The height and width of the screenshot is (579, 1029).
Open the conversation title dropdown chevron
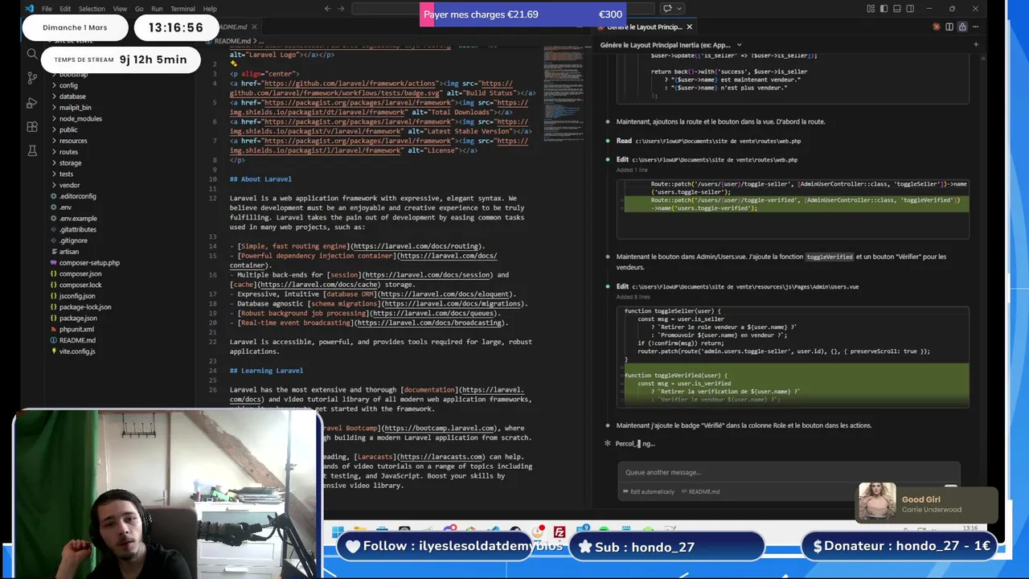click(x=739, y=45)
